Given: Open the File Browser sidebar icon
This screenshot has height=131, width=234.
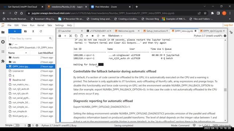Looking at the screenshot, I should coord(3,32).
